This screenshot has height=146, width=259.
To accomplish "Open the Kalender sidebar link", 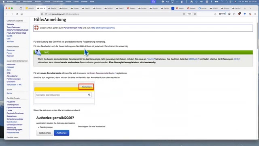I will coord(10,56).
